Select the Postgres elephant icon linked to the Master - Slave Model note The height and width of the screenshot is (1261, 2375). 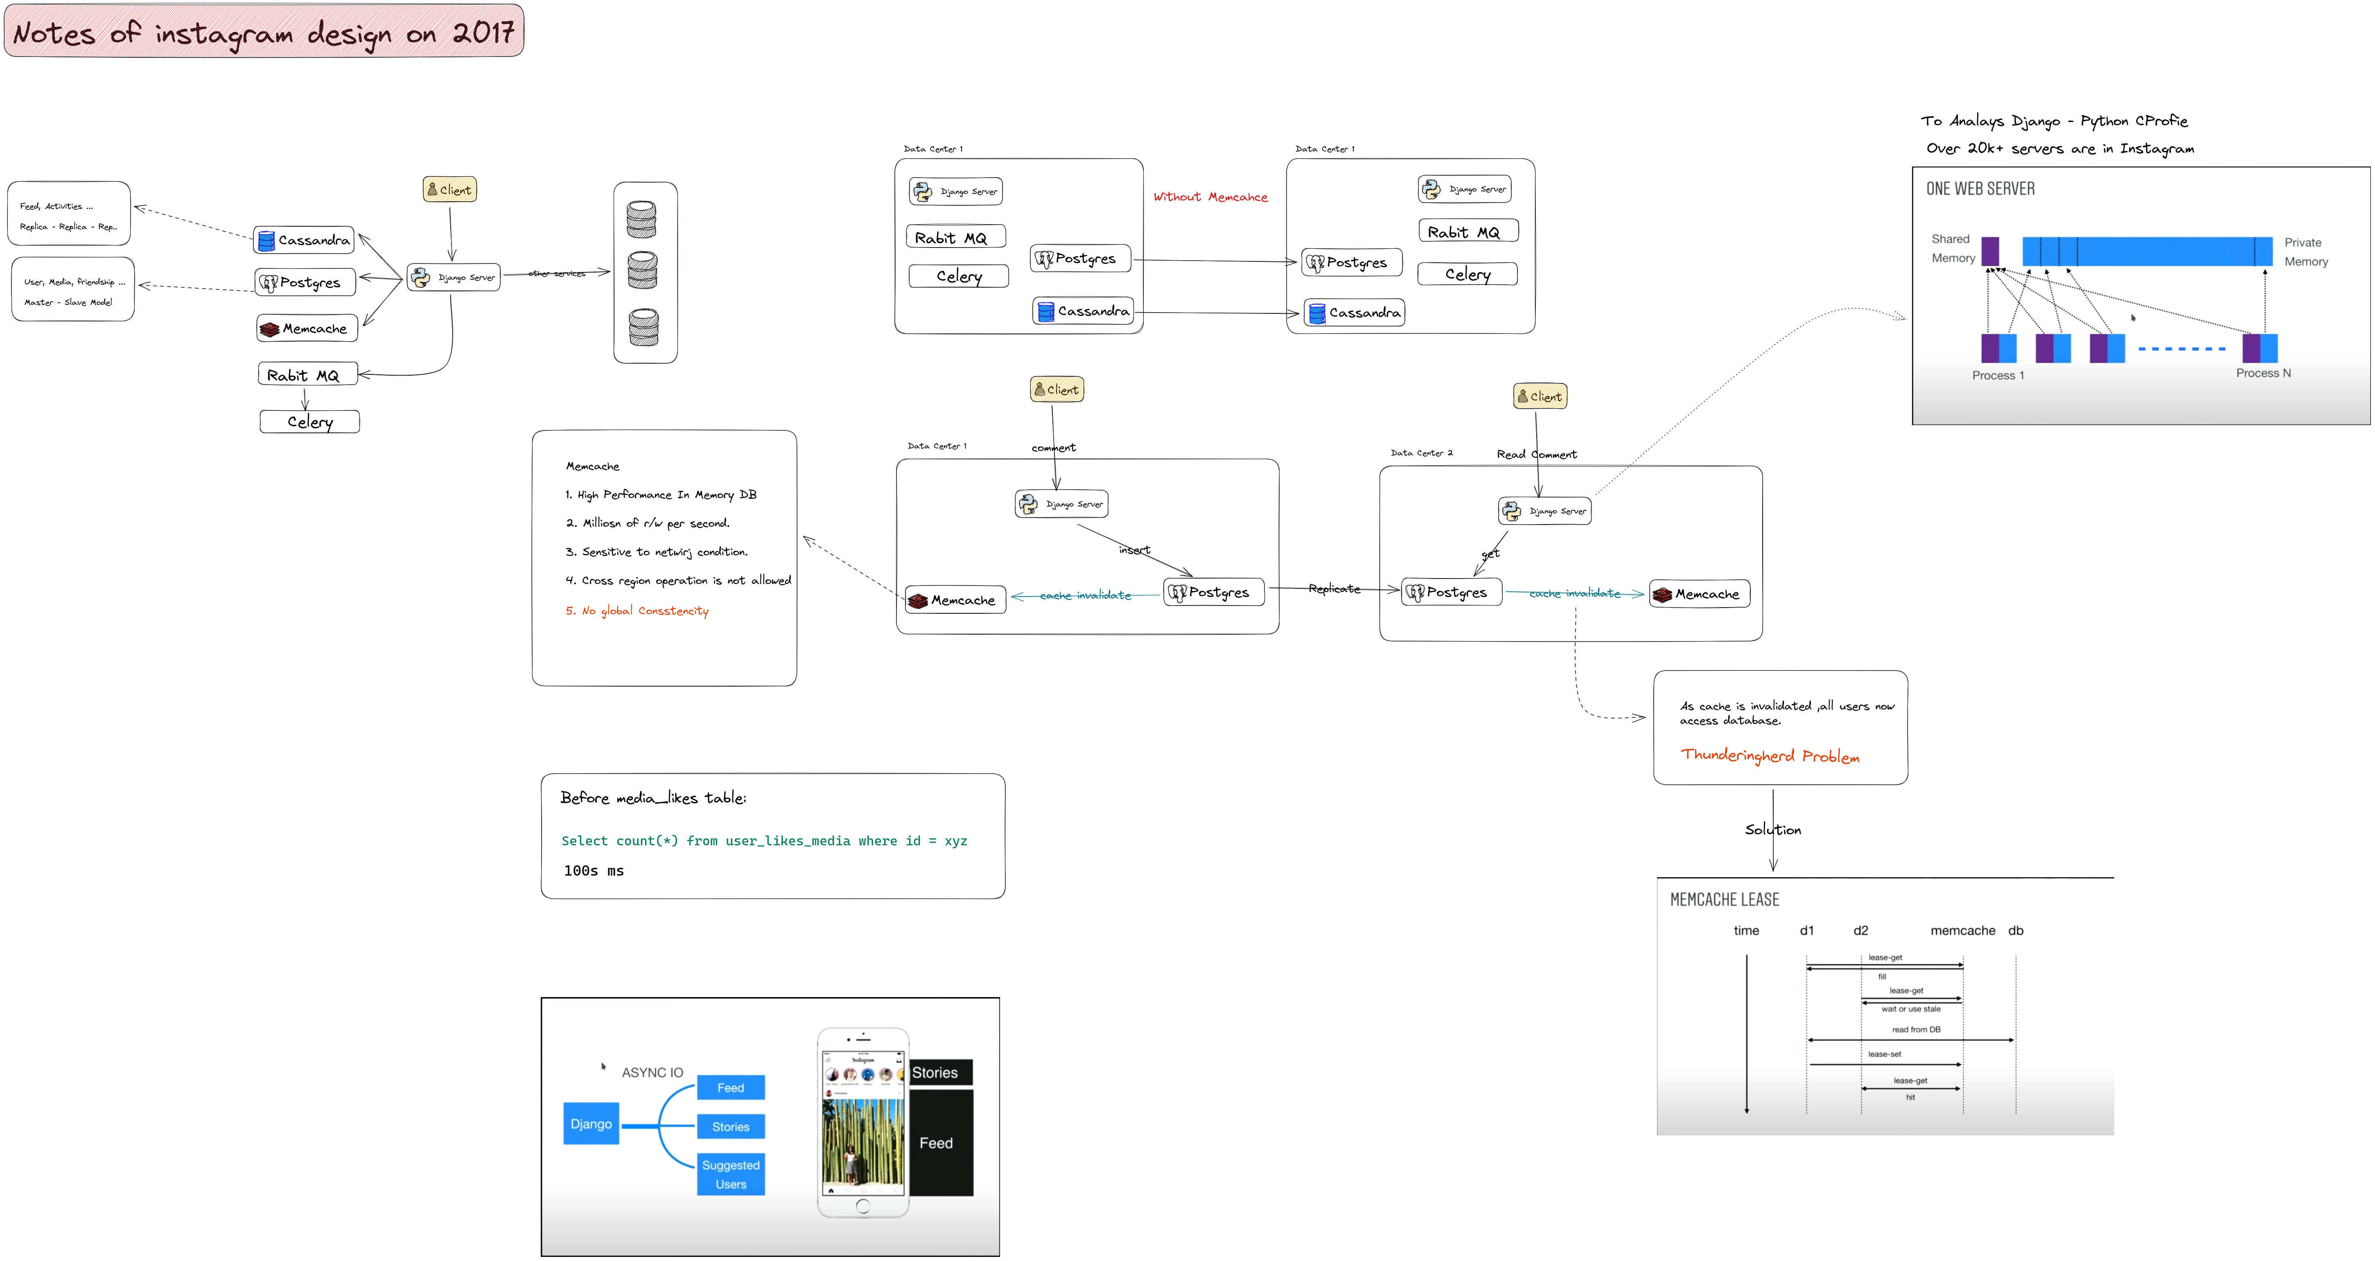[268, 283]
